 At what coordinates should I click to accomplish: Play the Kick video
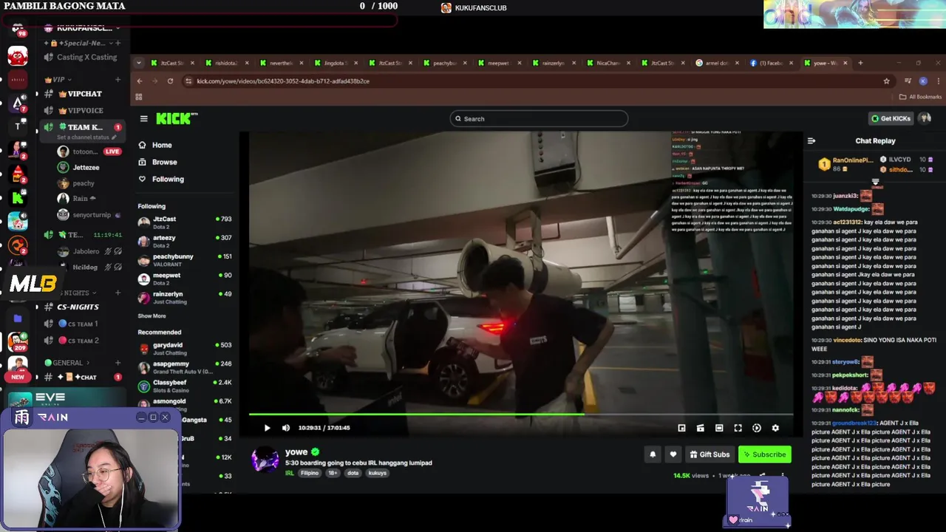tap(267, 428)
